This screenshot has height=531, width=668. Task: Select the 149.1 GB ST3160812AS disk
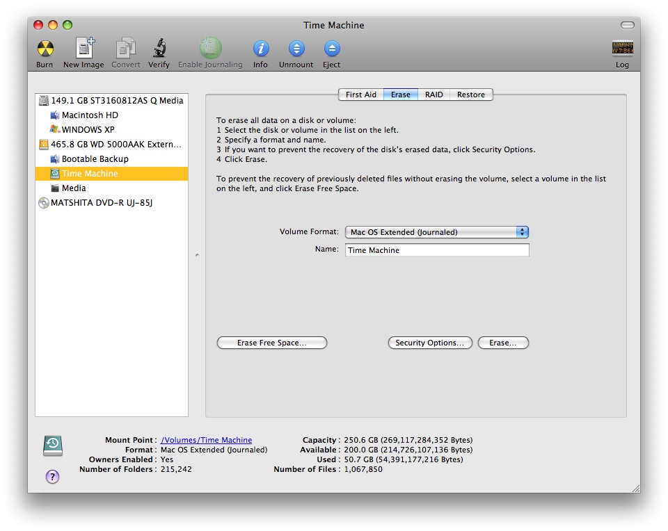[x=111, y=100]
